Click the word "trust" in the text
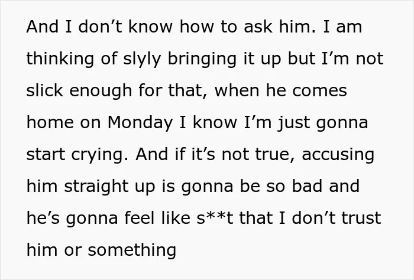Screen dimensions: 414x280 tap(361, 218)
